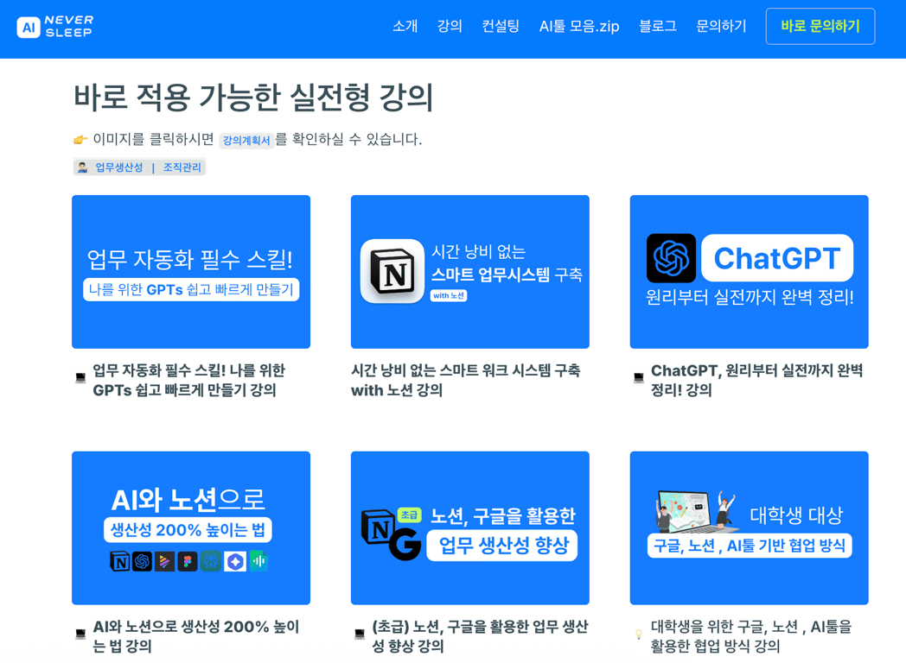The width and height of the screenshot is (906, 663).
Task: Click laptop icon beside (초급) 노션, 구글 title
Action: [360, 634]
